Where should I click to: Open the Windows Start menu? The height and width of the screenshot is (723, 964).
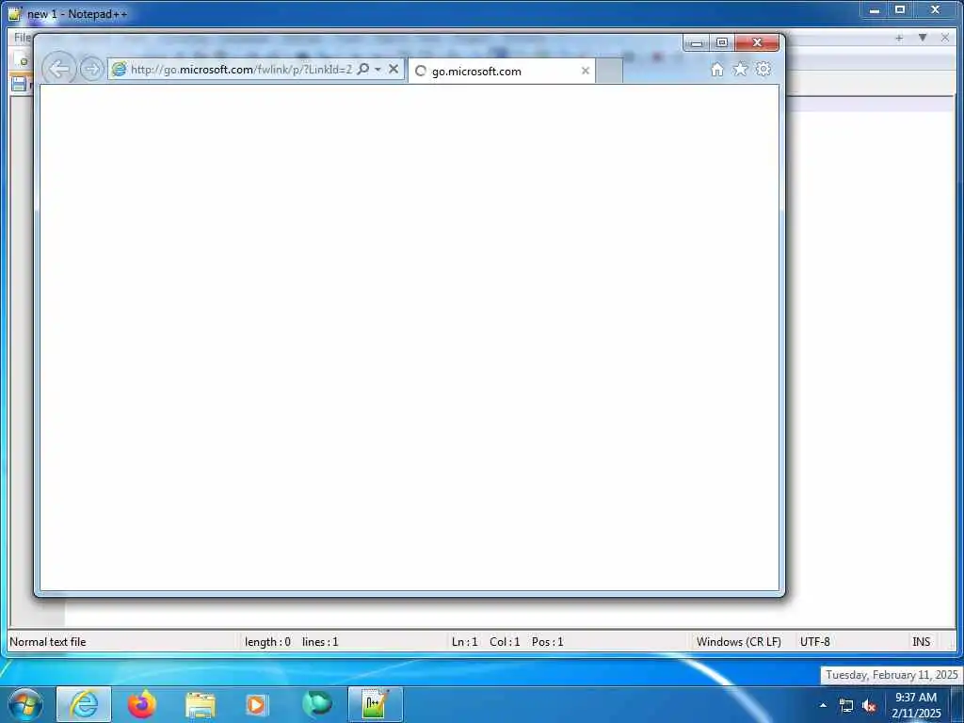25,704
